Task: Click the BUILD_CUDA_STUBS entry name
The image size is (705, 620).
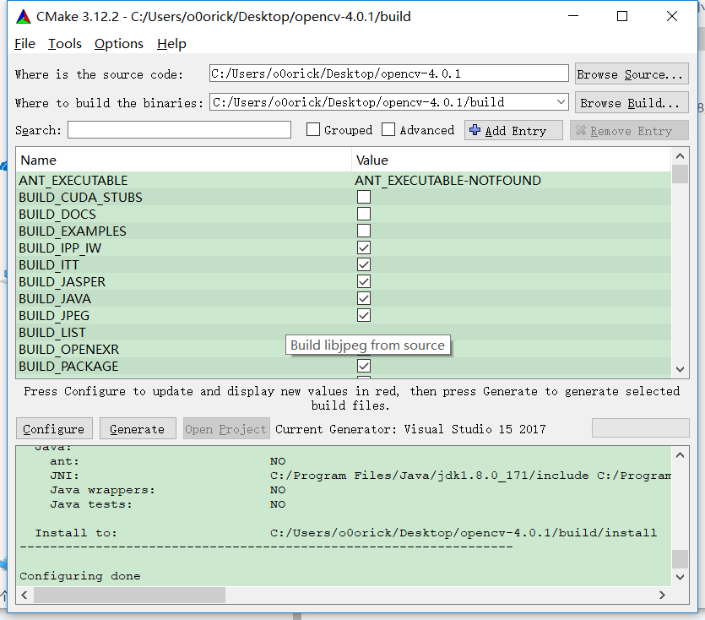Action: 80,197
